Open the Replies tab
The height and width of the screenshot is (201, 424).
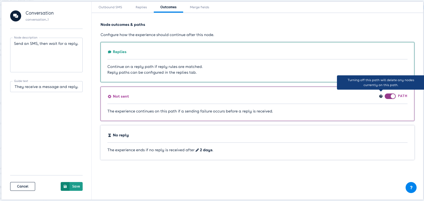pos(141,7)
